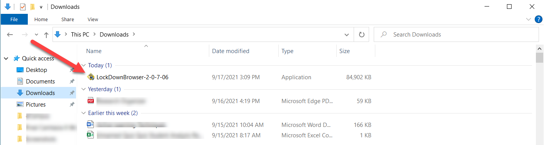Select Pictures in the navigation pane
This screenshot has height=145, width=544.
point(36,105)
